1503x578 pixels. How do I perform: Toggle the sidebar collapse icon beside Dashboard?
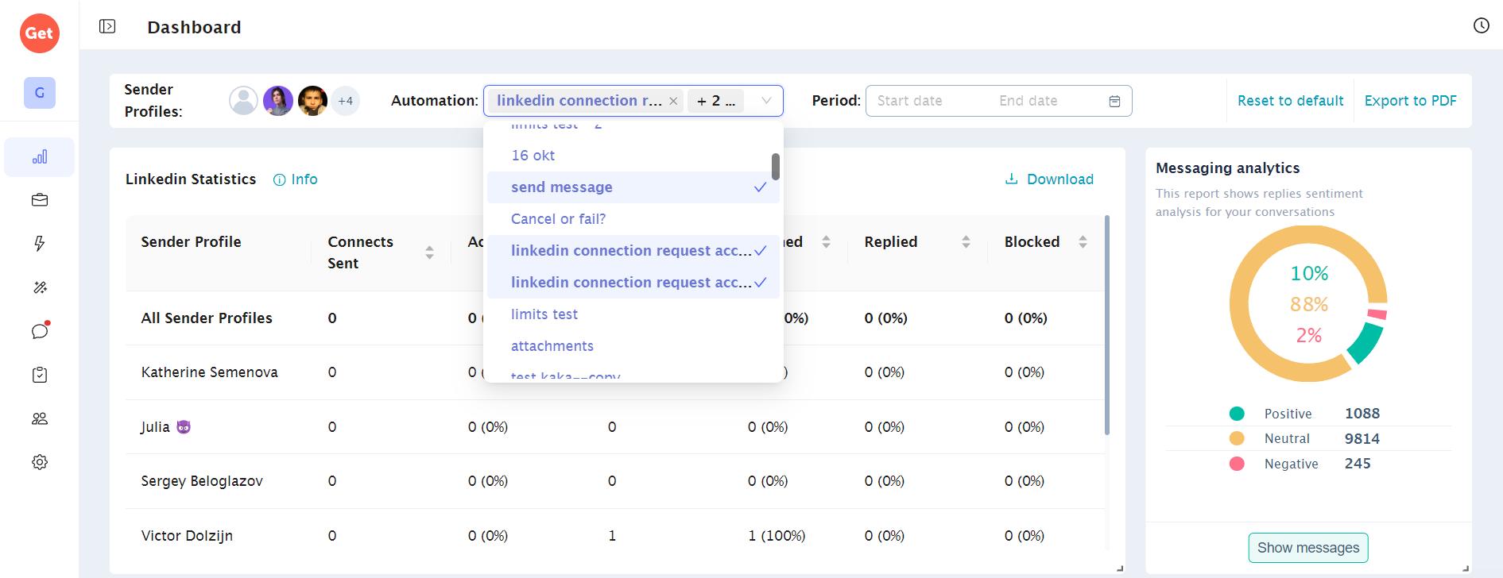[x=107, y=27]
